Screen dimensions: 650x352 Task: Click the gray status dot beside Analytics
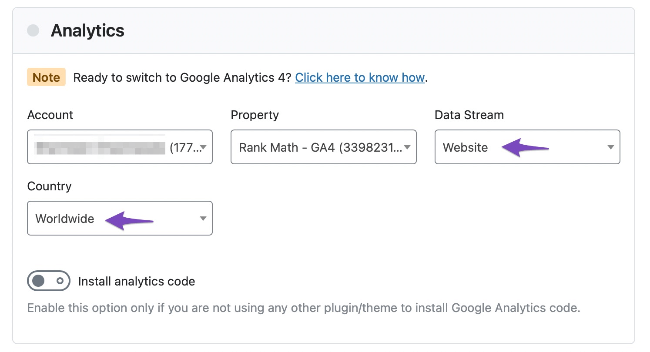point(33,31)
